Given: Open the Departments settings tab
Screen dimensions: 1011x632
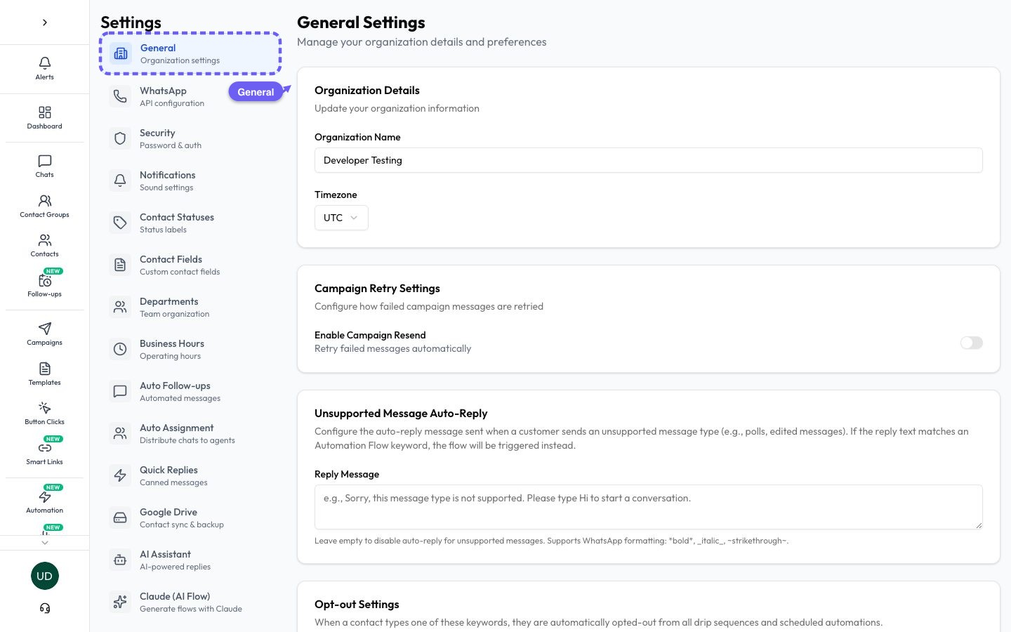Looking at the screenshot, I should point(190,307).
